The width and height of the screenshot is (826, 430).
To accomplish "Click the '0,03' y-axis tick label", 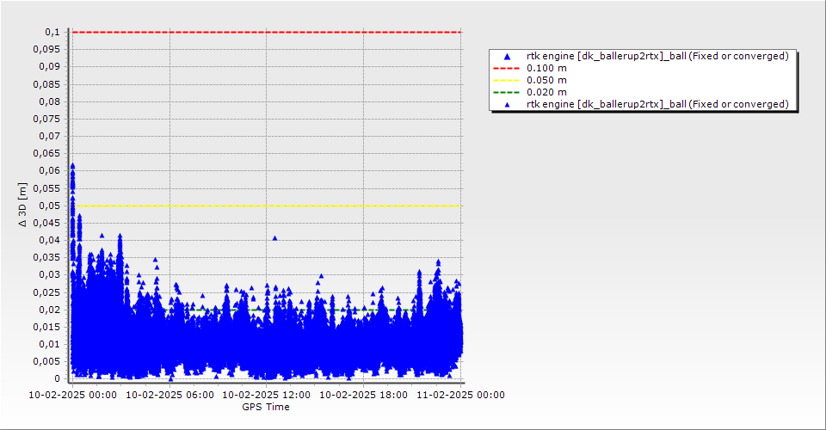I will 50,274.
